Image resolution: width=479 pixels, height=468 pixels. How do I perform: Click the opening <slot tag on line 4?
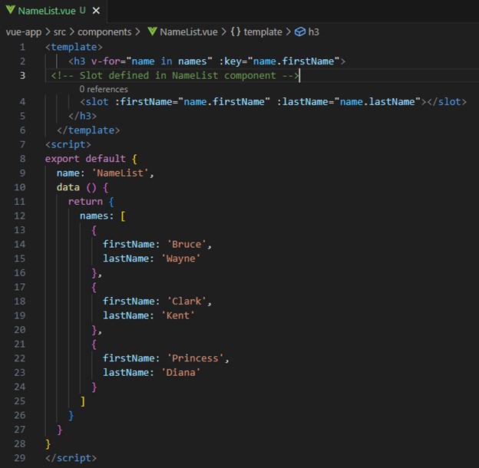click(94, 102)
